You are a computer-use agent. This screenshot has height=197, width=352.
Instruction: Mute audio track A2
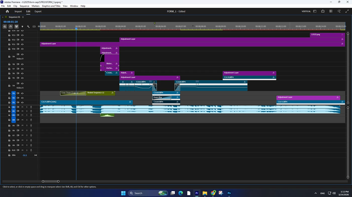(x=22, y=111)
